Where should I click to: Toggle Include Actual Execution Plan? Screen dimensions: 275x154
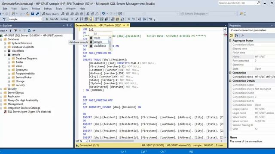click(97, 19)
